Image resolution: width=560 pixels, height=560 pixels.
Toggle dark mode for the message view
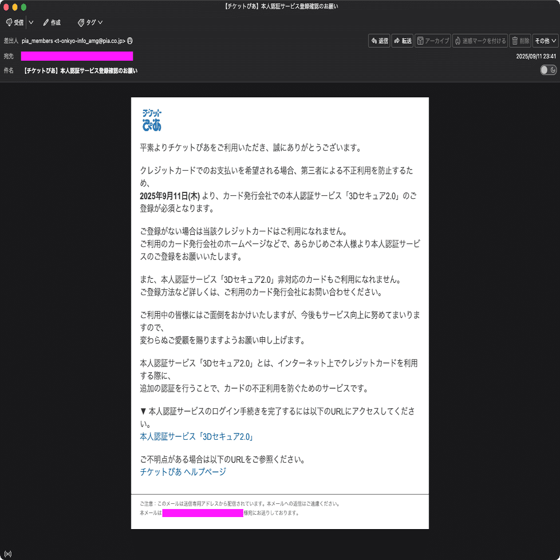point(548,69)
